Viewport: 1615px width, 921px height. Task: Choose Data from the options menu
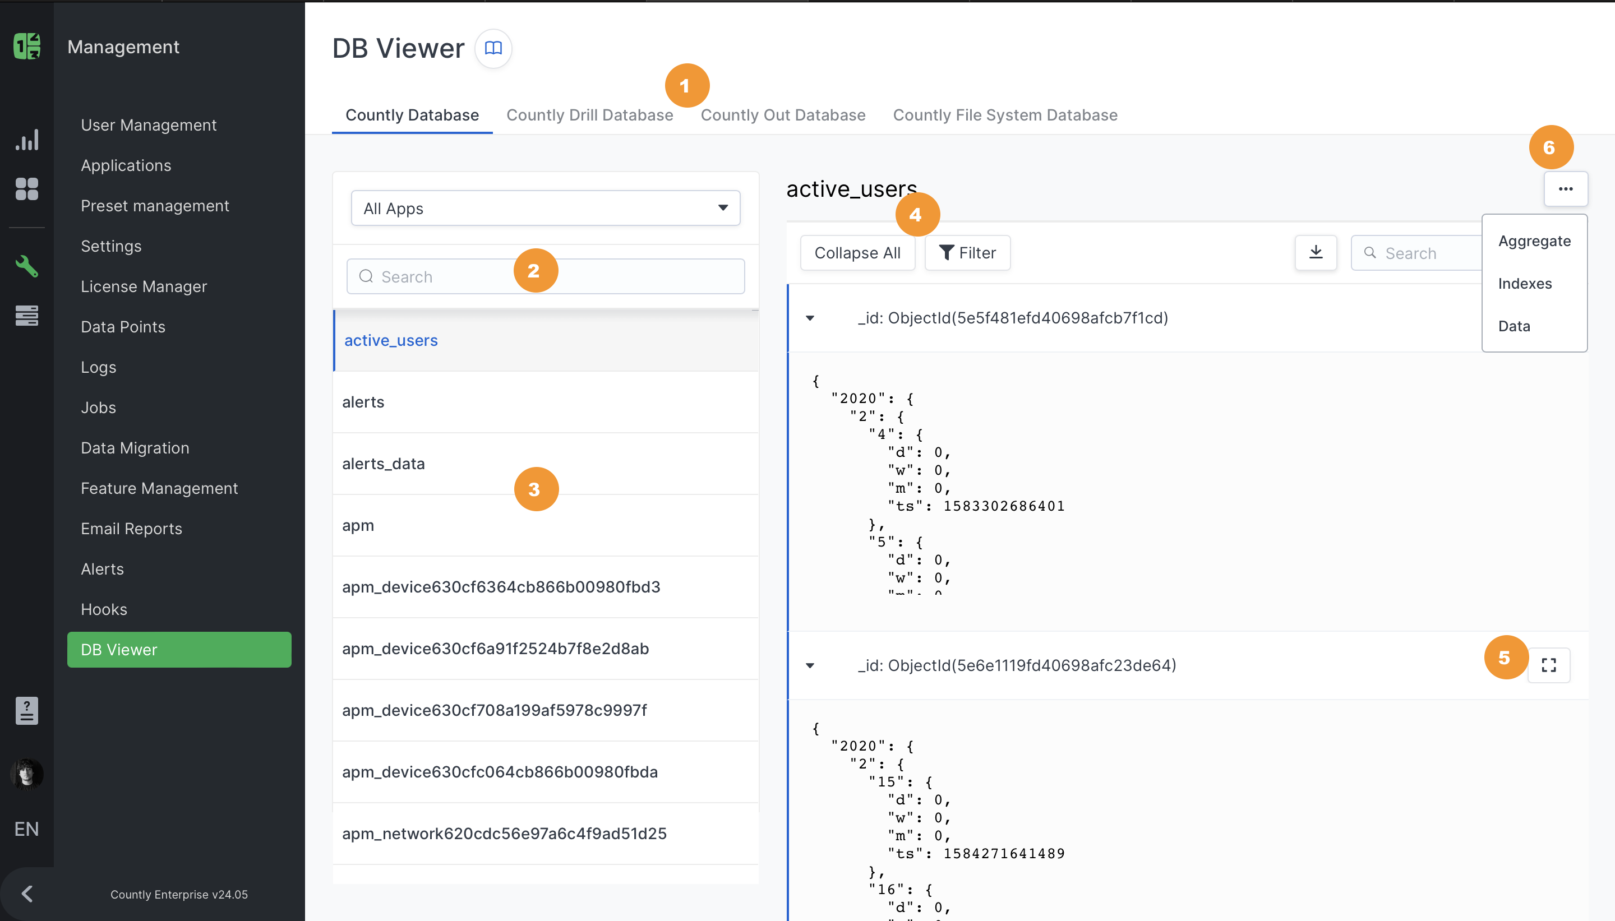pyautogui.click(x=1534, y=326)
